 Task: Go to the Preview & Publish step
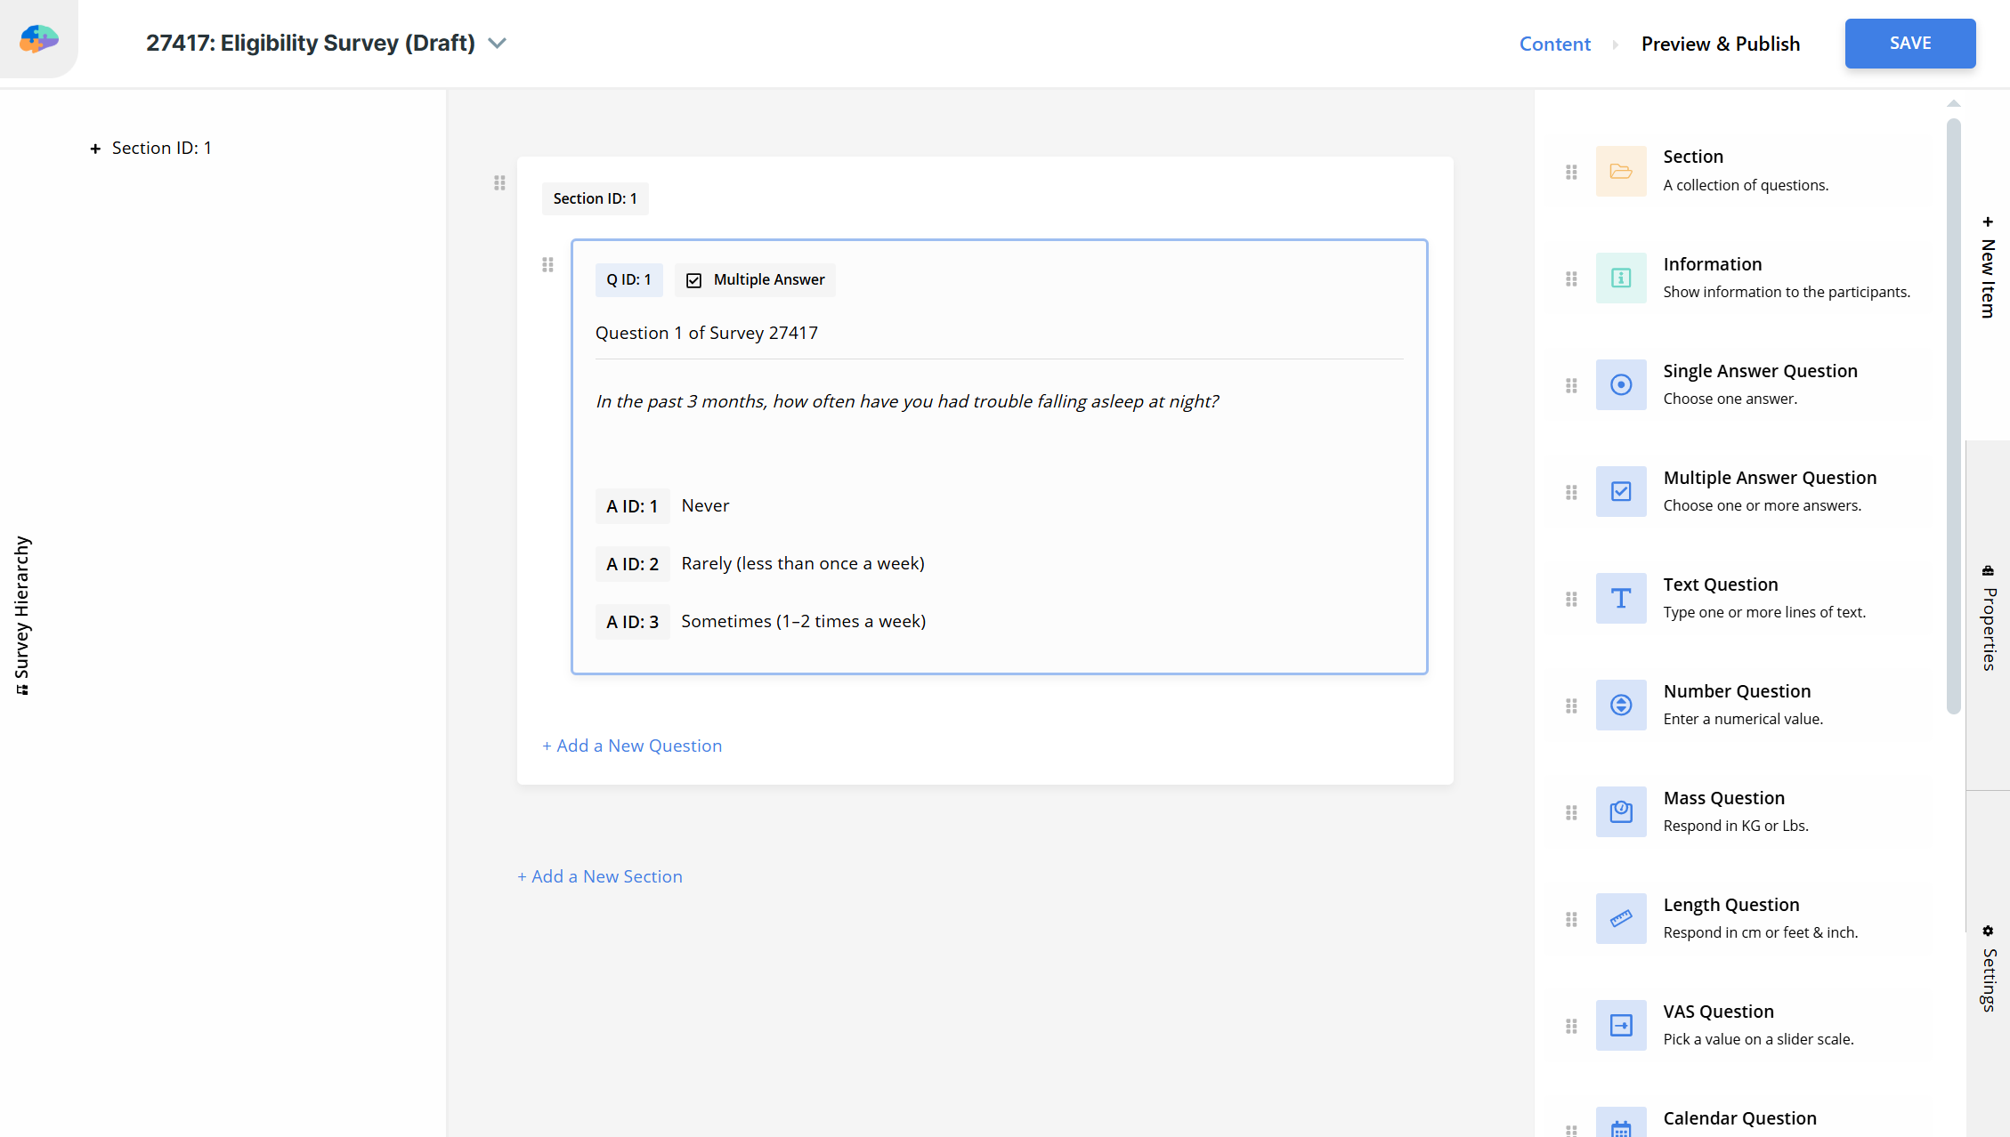(1720, 44)
